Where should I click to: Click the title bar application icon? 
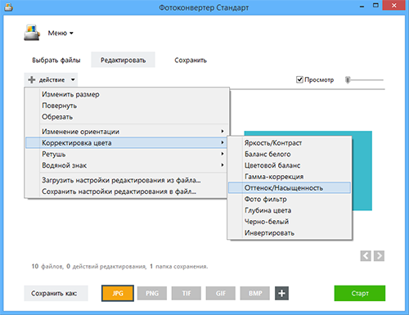point(8,7)
